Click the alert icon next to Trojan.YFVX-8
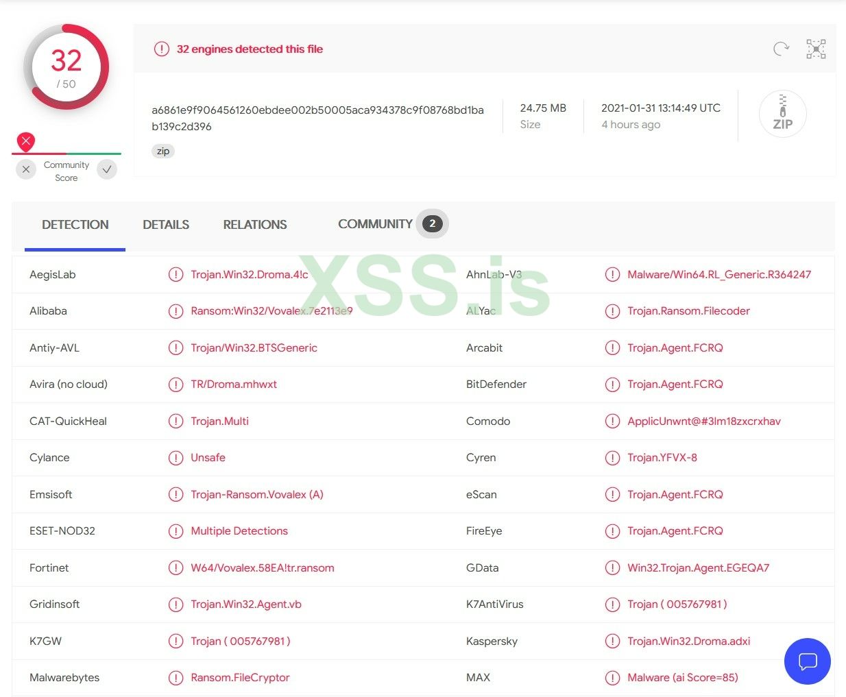This screenshot has width=846, height=697. click(x=612, y=458)
